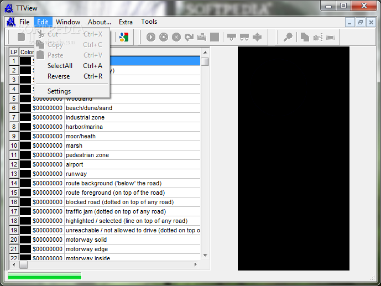
Task: Open the Window menu
Action: (x=68, y=22)
